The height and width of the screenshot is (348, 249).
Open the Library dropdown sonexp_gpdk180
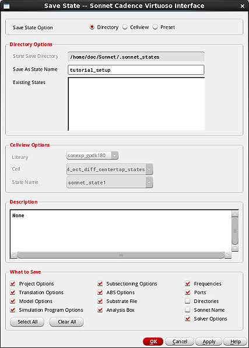[x=93, y=155]
